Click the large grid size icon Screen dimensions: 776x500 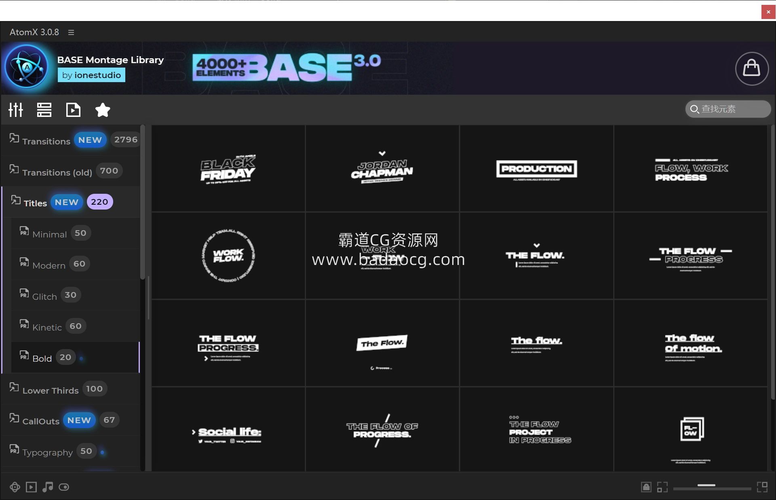click(762, 487)
